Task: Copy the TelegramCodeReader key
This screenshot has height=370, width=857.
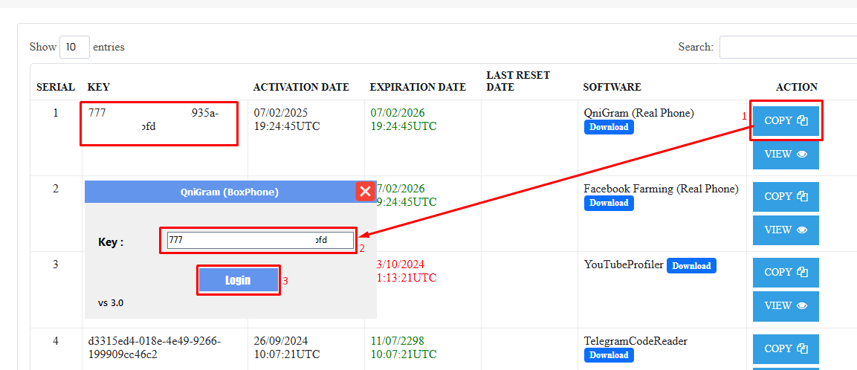Action: [x=786, y=348]
